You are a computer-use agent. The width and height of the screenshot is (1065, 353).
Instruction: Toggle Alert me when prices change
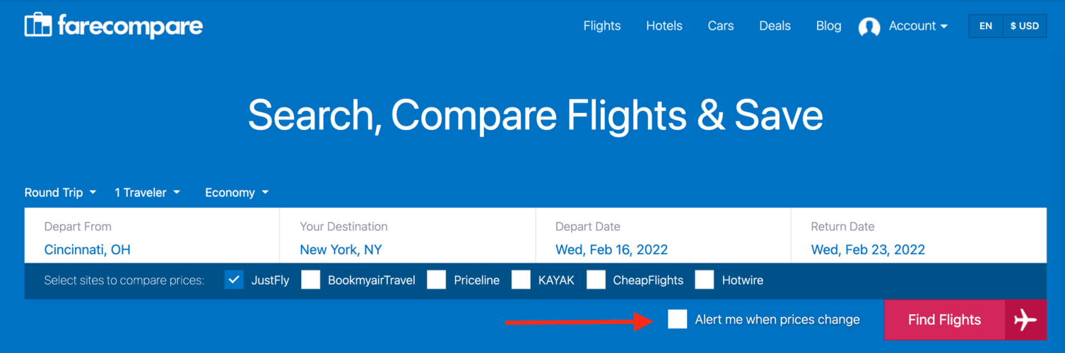[677, 319]
